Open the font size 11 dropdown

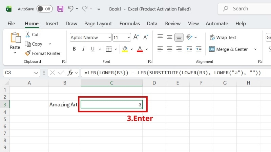(129, 37)
